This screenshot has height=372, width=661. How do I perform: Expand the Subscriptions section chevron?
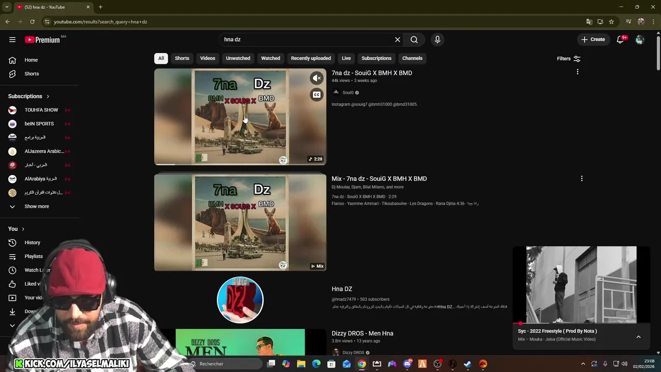pos(48,96)
